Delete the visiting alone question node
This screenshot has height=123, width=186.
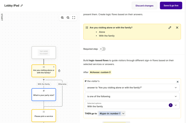pyautogui.click(x=59, y=71)
